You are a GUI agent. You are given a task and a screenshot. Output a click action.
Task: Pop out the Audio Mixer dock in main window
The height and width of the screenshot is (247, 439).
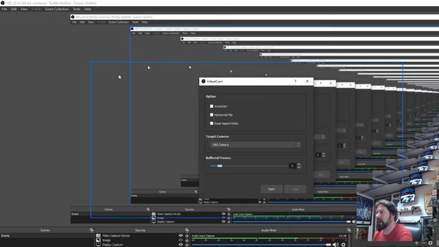pyautogui.click(x=349, y=231)
